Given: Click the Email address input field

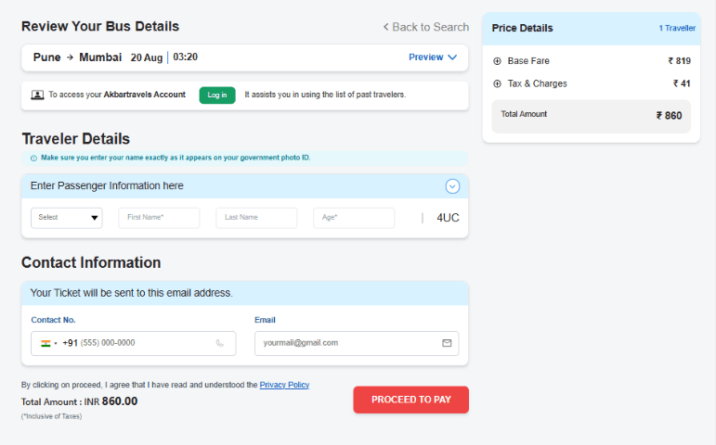Looking at the screenshot, I should point(357,343).
